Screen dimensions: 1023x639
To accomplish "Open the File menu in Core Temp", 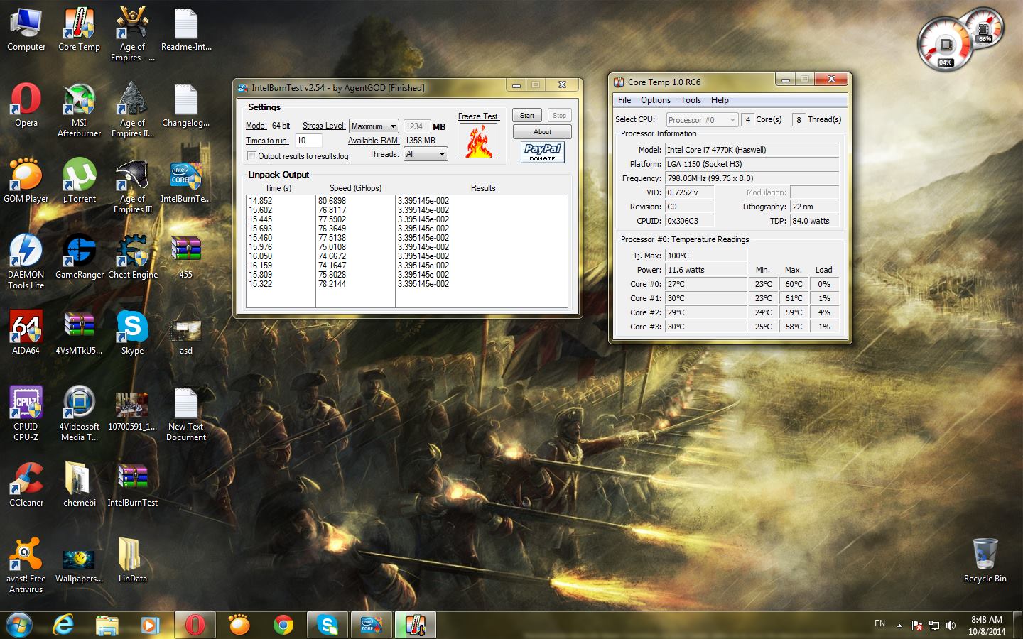I will [624, 100].
